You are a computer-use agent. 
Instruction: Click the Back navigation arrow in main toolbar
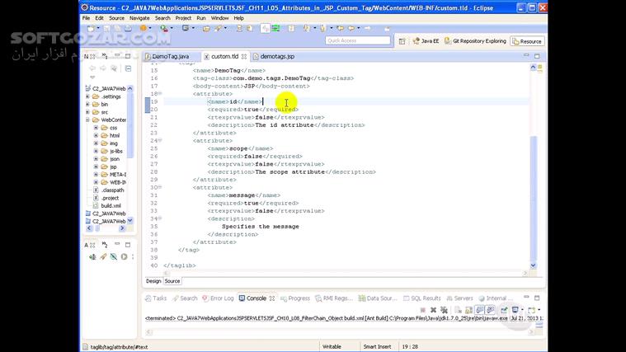(x=351, y=28)
